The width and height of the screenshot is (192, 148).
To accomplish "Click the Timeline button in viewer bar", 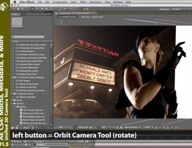I will coord(164,127).
